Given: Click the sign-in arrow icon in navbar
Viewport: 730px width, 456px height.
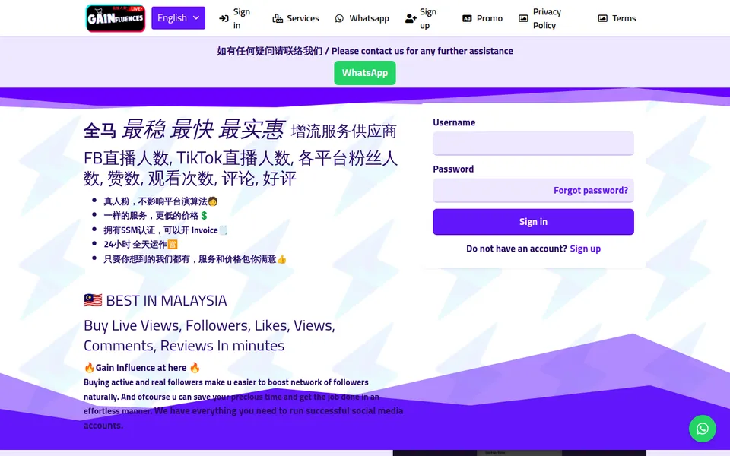Looking at the screenshot, I should point(224,18).
